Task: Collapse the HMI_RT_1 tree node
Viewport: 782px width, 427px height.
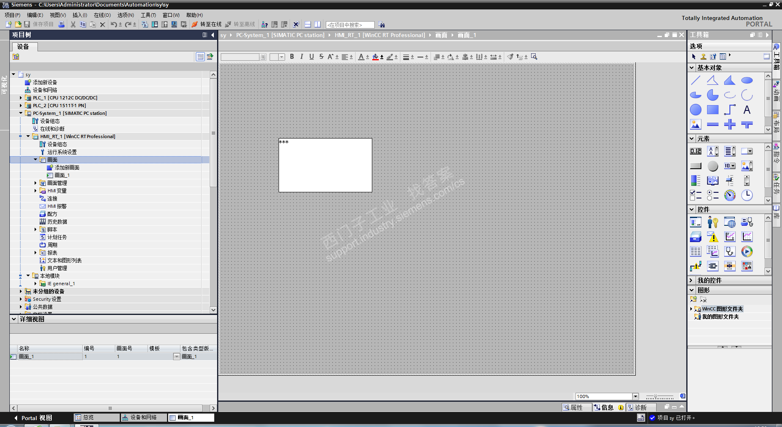Action: click(x=28, y=136)
